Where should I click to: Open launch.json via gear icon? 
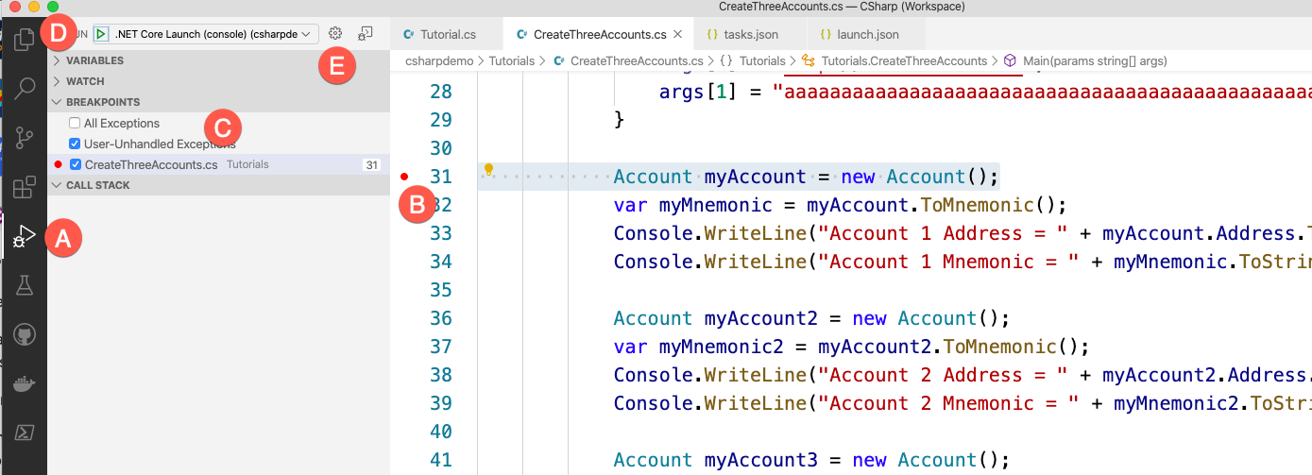(x=335, y=34)
